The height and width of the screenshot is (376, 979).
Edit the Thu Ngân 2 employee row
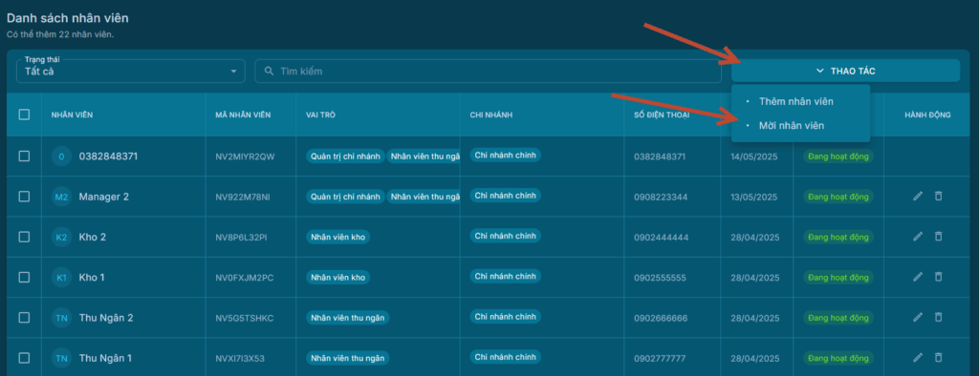(917, 318)
